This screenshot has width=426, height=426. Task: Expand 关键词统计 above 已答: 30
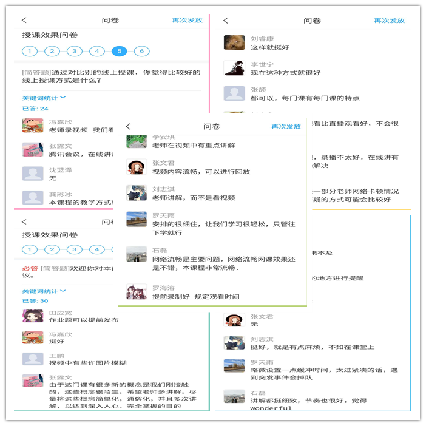[x=44, y=291]
